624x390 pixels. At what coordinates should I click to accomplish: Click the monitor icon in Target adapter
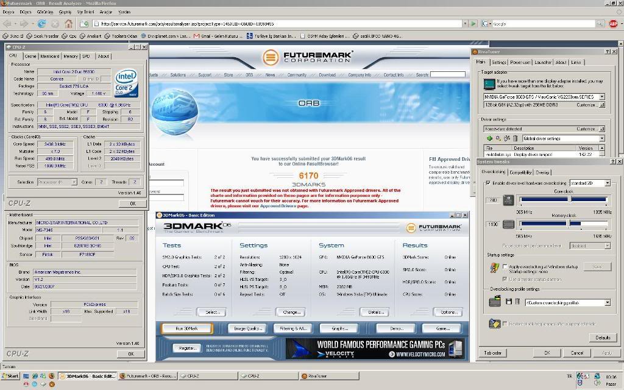click(489, 83)
